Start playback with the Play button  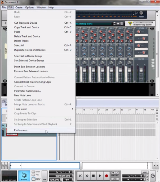(100, 176)
